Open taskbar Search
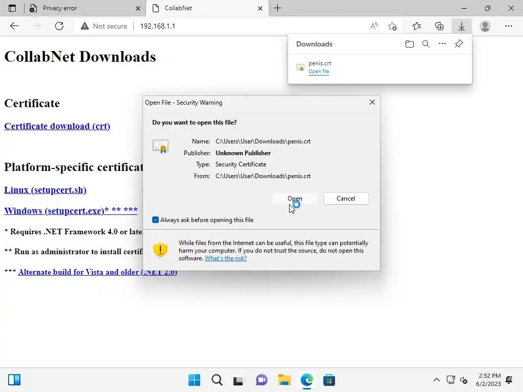This screenshot has width=523, height=392. [x=217, y=380]
